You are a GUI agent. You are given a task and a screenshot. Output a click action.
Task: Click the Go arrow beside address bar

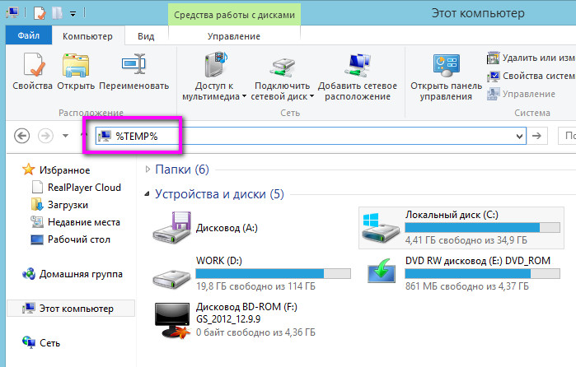(536, 136)
